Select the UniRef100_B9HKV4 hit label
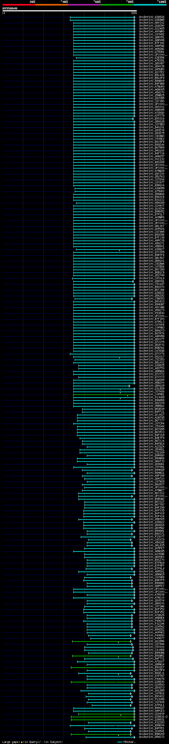The width and height of the screenshot is (169, 744). [152, 726]
